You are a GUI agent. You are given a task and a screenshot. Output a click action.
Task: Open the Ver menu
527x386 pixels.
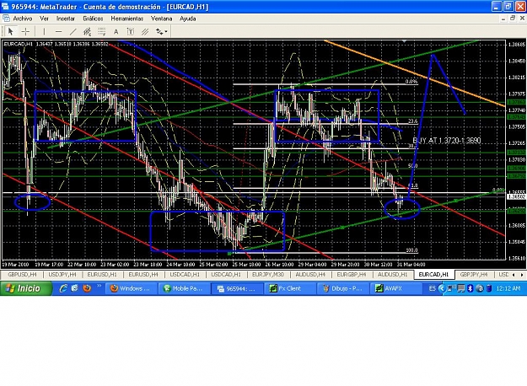pyautogui.click(x=44, y=19)
